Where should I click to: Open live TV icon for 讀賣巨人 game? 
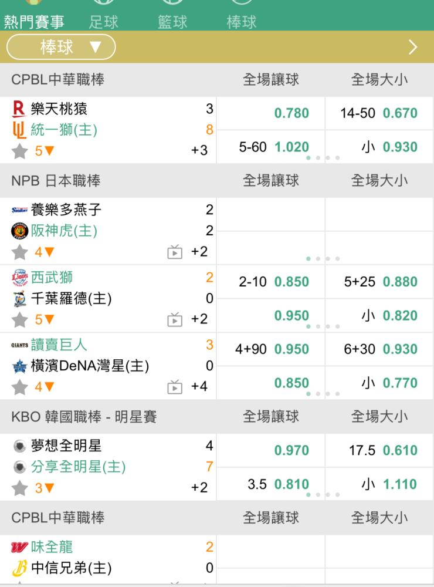tap(175, 387)
